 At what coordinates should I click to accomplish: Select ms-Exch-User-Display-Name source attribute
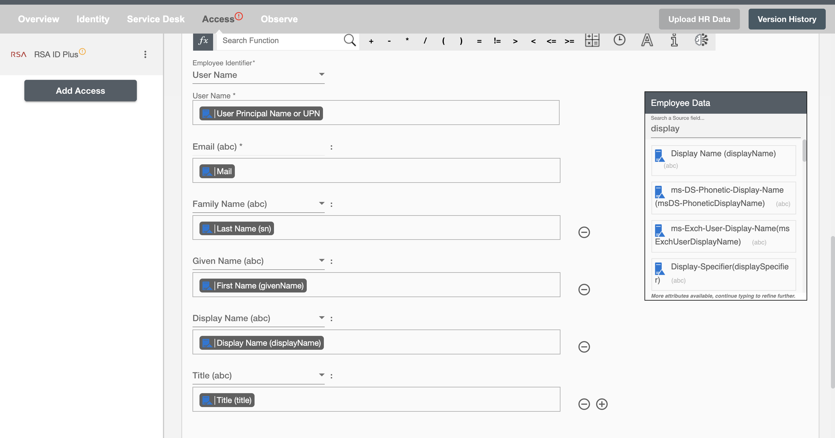(723, 236)
